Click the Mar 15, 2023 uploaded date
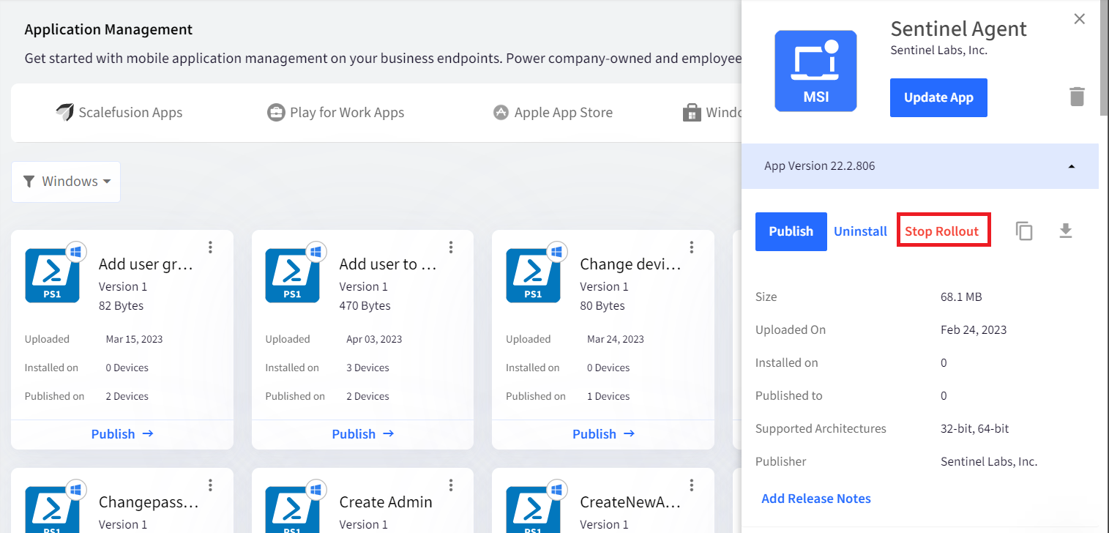Screen dimensions: 1109x533 (135, 339)
